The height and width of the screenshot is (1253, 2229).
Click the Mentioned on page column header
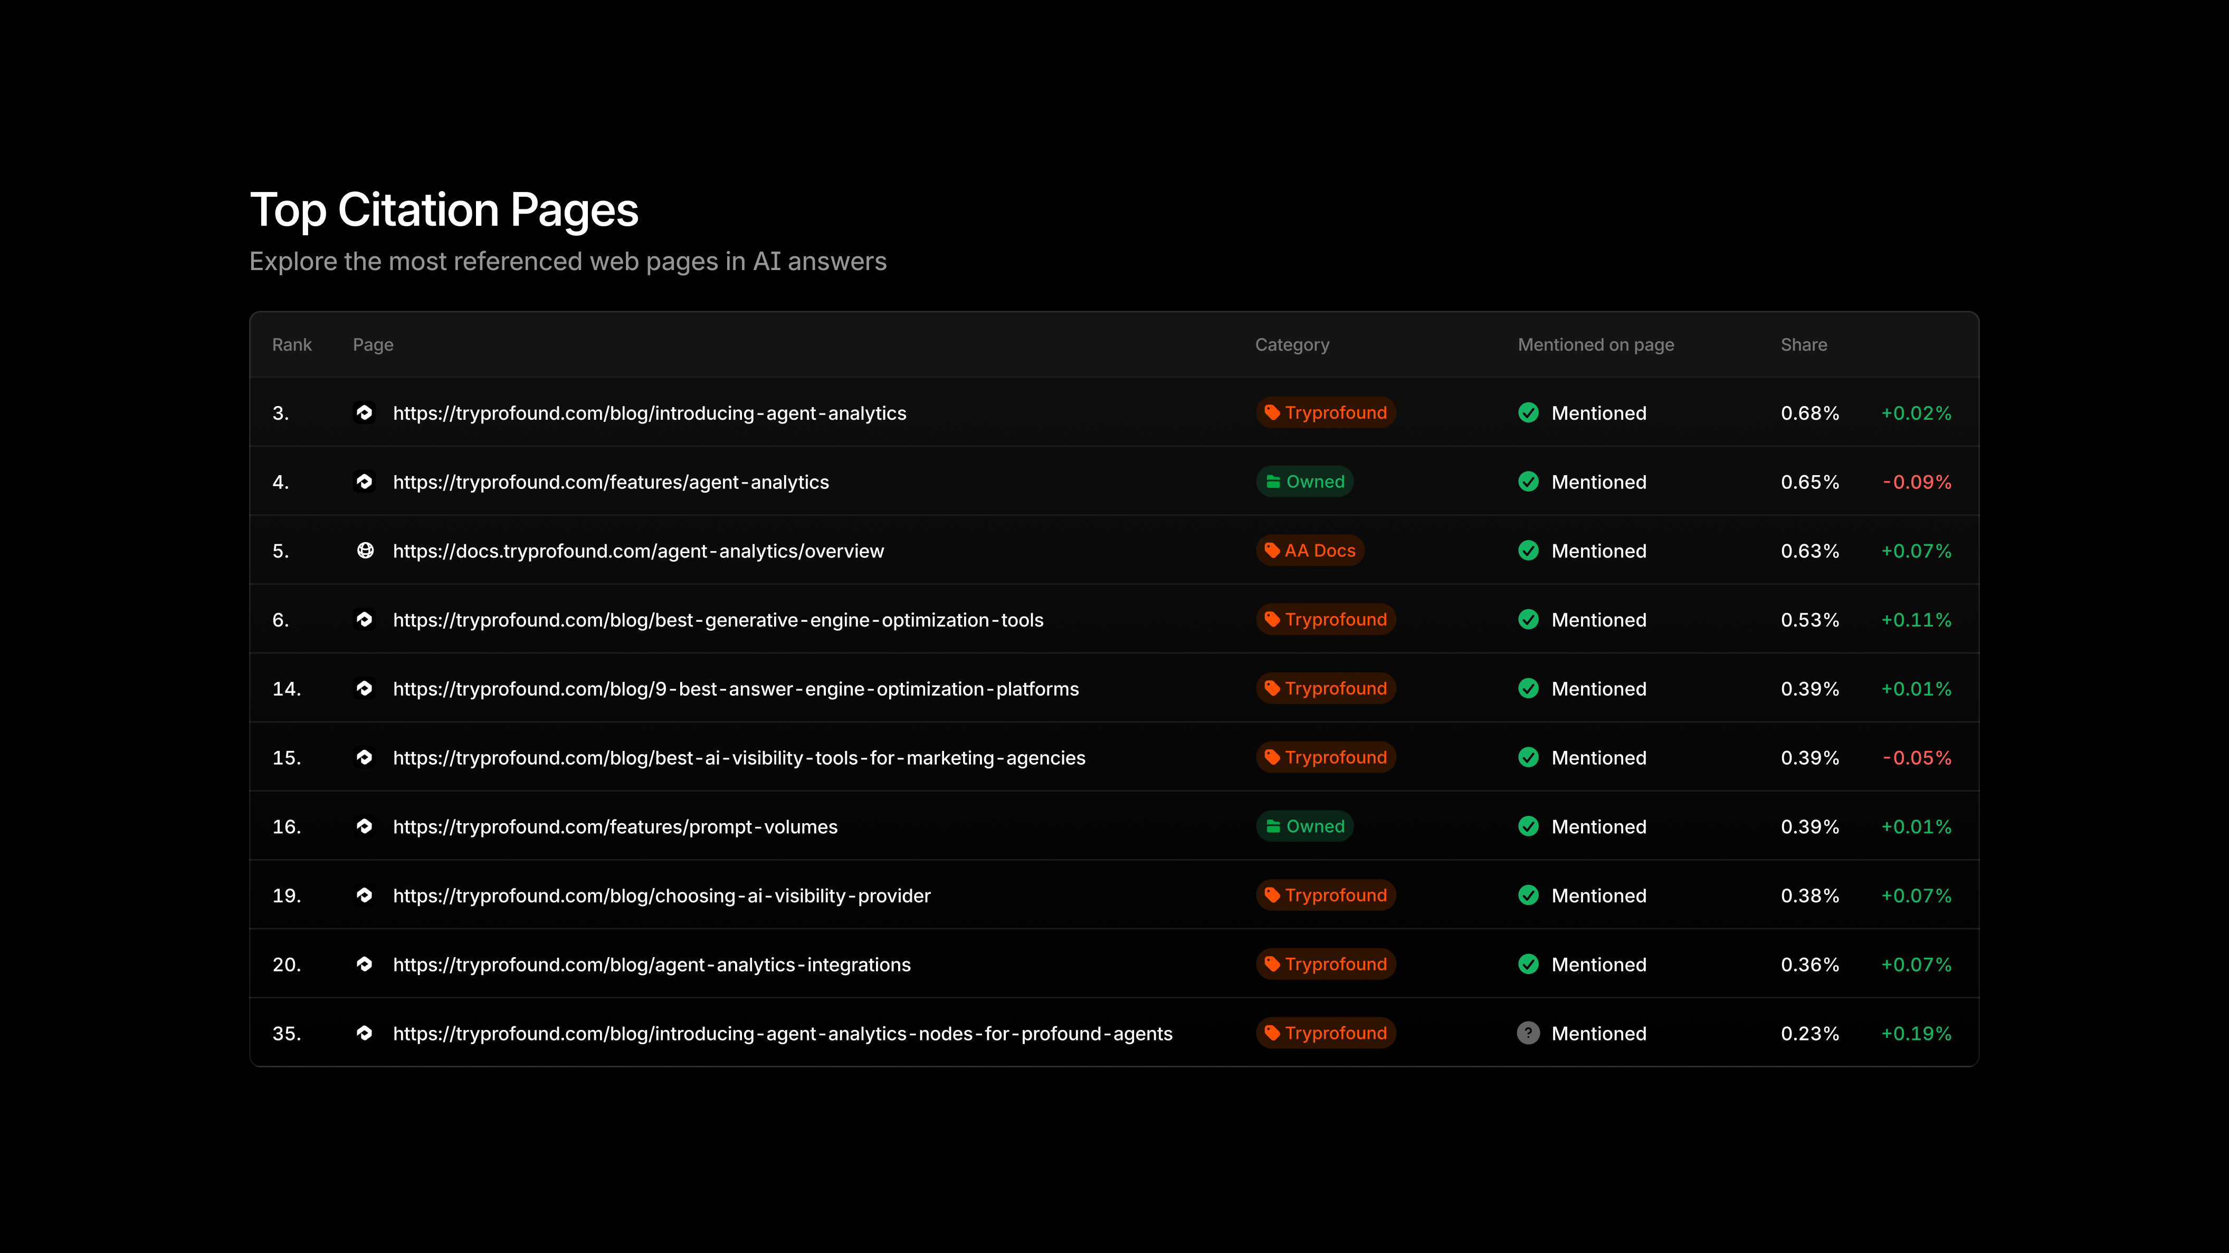(1596, 345)
